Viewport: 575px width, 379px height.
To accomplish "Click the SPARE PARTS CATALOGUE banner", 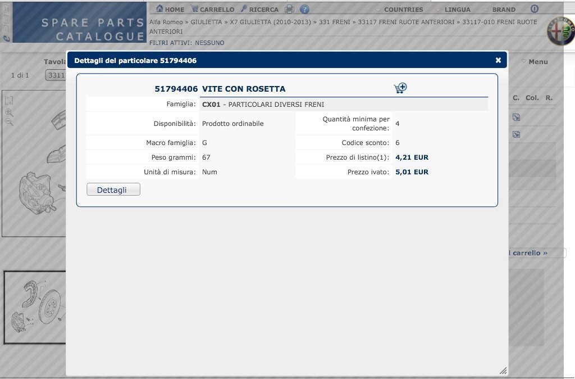I will click(80, 22).
